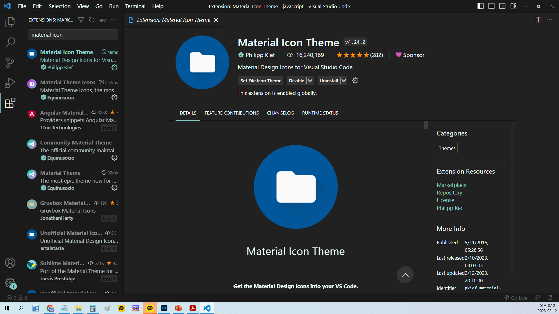
Task: Click the filter extensions funnel icon
Action: tap(81, 20)
